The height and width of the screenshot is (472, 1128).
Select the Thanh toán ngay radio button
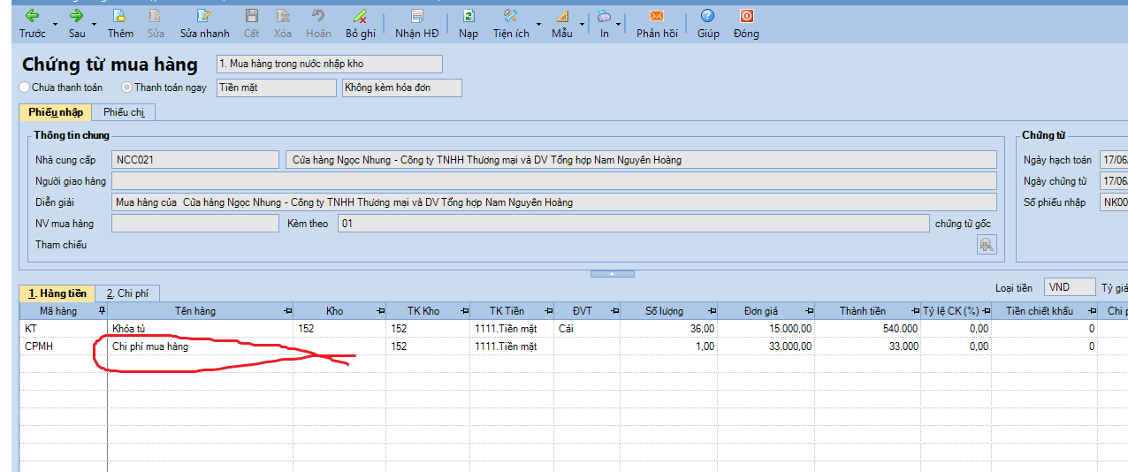click(126, 88)
